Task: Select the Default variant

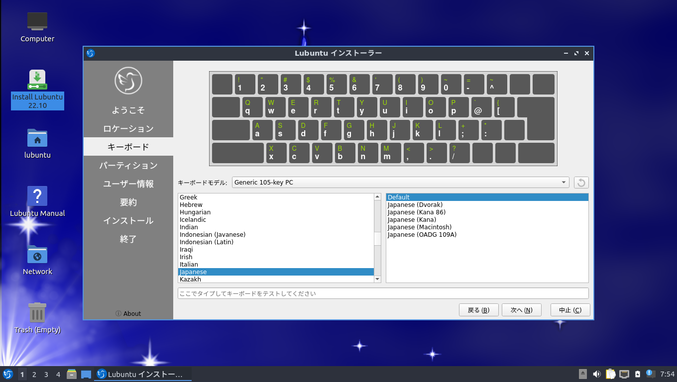Action: [487, 197]
